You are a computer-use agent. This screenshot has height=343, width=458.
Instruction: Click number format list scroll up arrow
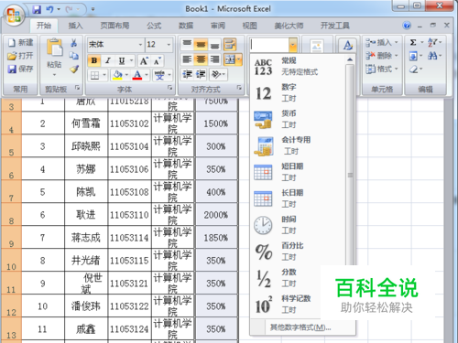350,59
